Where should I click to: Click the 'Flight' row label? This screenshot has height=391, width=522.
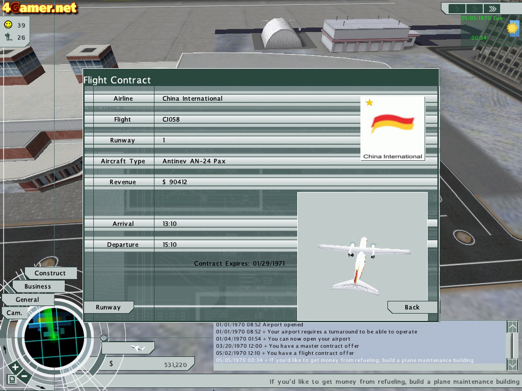122,119
